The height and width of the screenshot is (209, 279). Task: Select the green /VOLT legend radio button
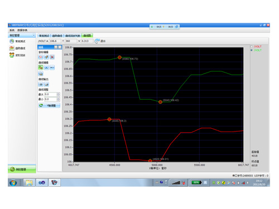[x=252, y=50]
